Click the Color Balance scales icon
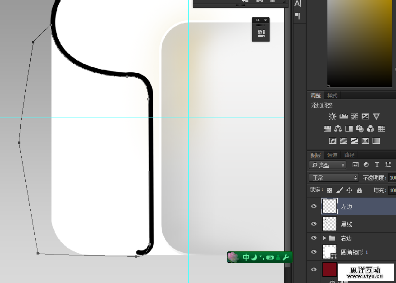The height and width of the screenshot is (283, 396). point(338,129)
